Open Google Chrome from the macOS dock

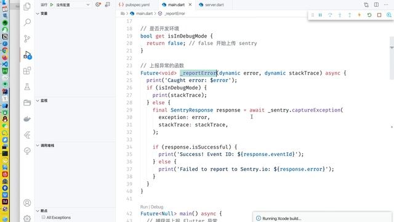(5, 51)
